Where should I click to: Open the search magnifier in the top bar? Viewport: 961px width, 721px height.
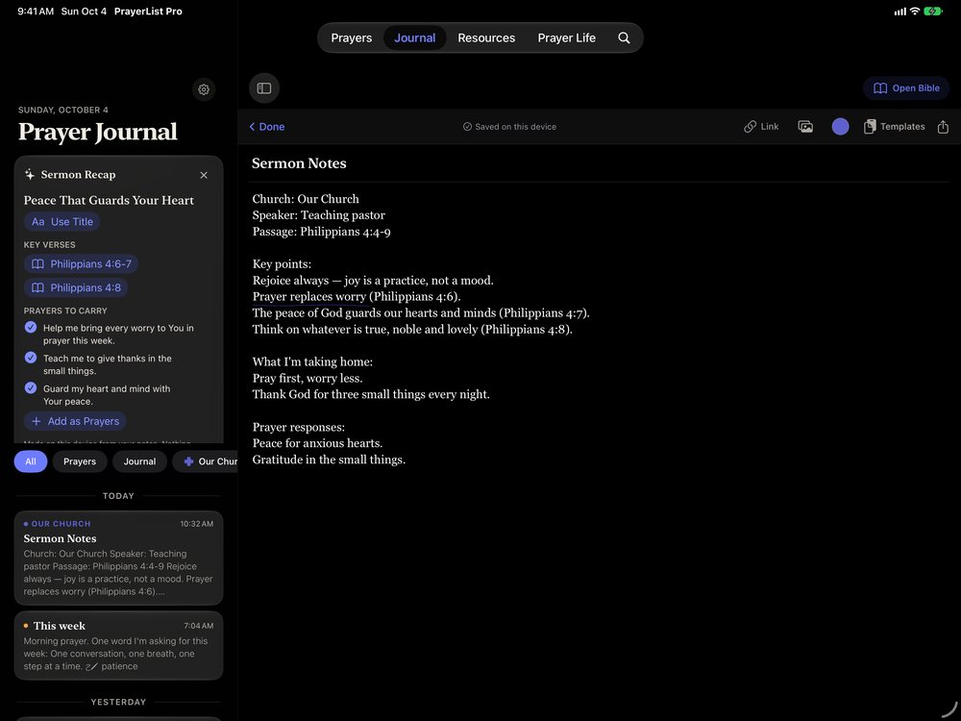pos(624,38)
